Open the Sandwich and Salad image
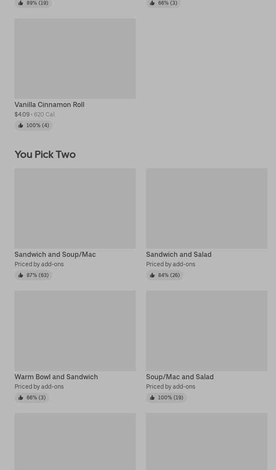The width and height of the screenshot is (276, 470). click(x=207, y=208)
